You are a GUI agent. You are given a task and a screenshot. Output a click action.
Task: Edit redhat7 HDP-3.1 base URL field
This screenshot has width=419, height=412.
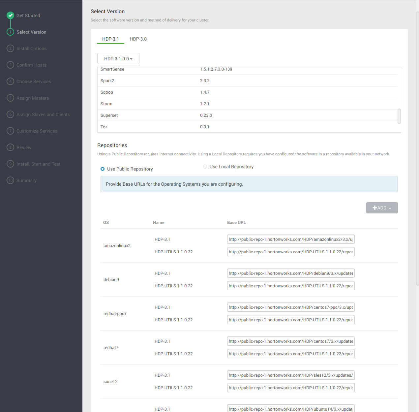point(291,341)
